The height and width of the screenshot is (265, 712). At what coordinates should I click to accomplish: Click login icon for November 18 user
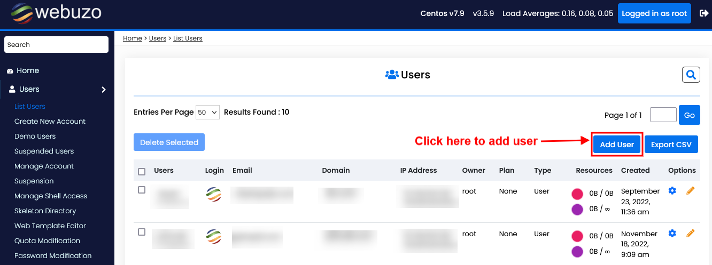[x=214, y=237]
